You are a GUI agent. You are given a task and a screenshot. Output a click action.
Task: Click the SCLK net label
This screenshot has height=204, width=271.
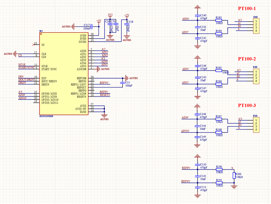[22, 65]
